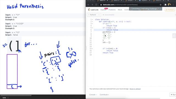Screen dimensions: 176x99
Task: Close the second Valid Parentheses tab
Action: click(121, 1)
